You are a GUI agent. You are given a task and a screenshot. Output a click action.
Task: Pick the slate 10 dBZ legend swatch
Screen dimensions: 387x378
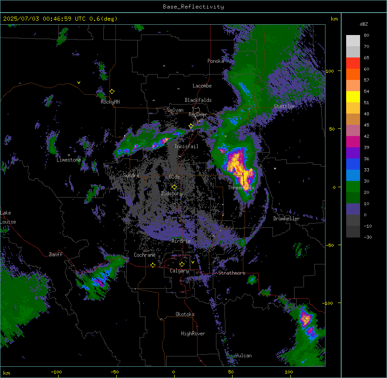[x=353, y=209]
